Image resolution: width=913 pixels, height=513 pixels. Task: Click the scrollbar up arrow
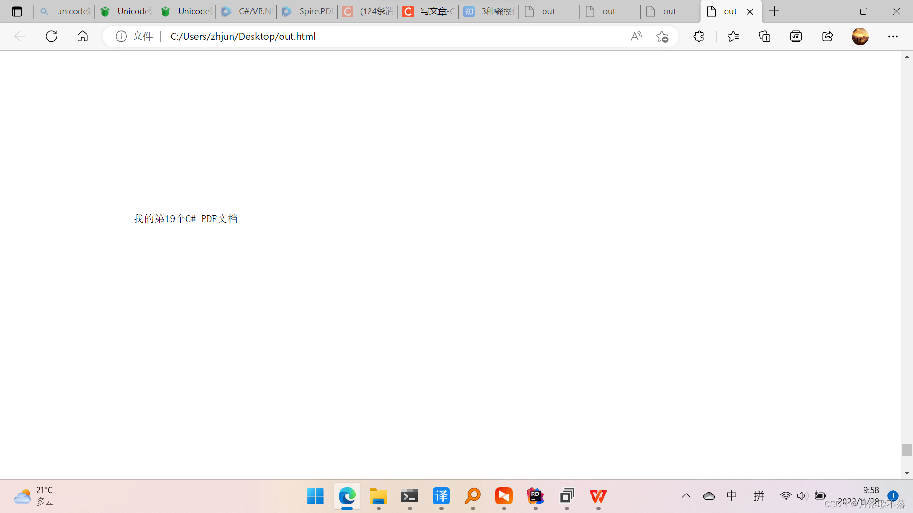pyautogui.click(x=907, y=57)
